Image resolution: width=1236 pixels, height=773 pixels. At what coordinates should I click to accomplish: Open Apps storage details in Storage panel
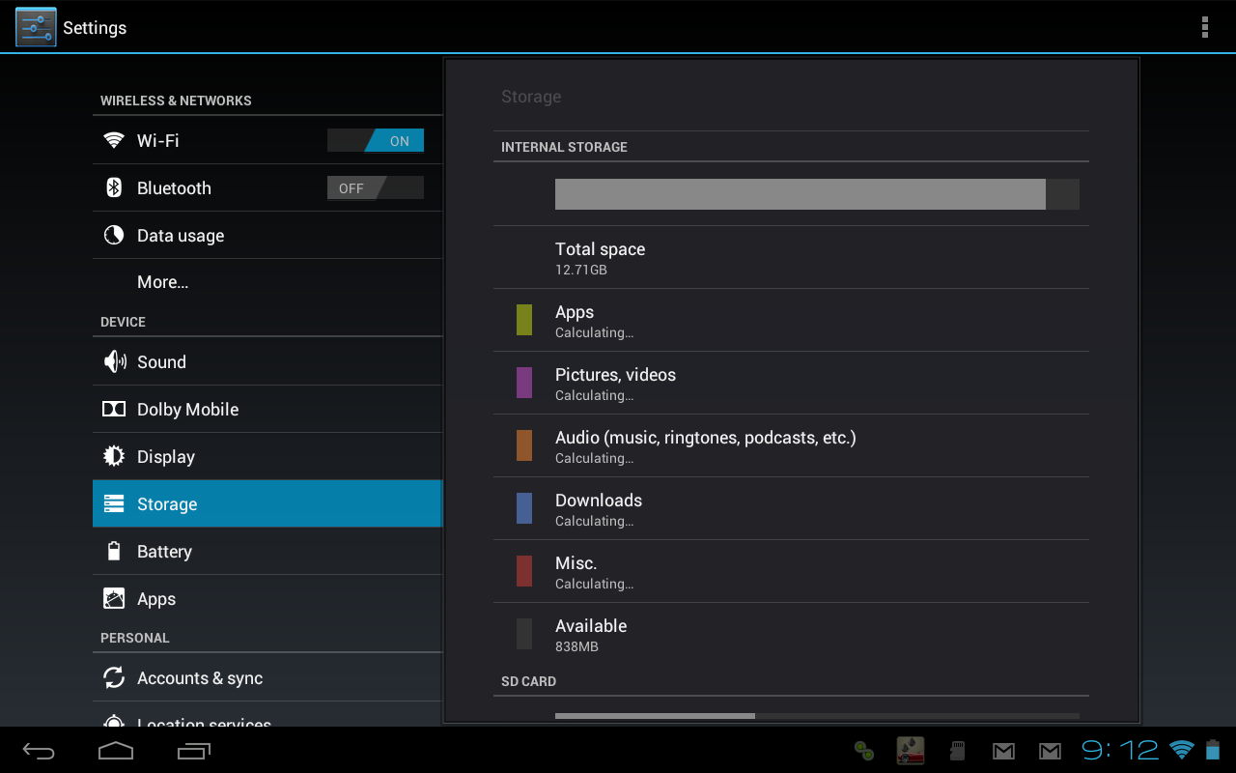point(791,320)
